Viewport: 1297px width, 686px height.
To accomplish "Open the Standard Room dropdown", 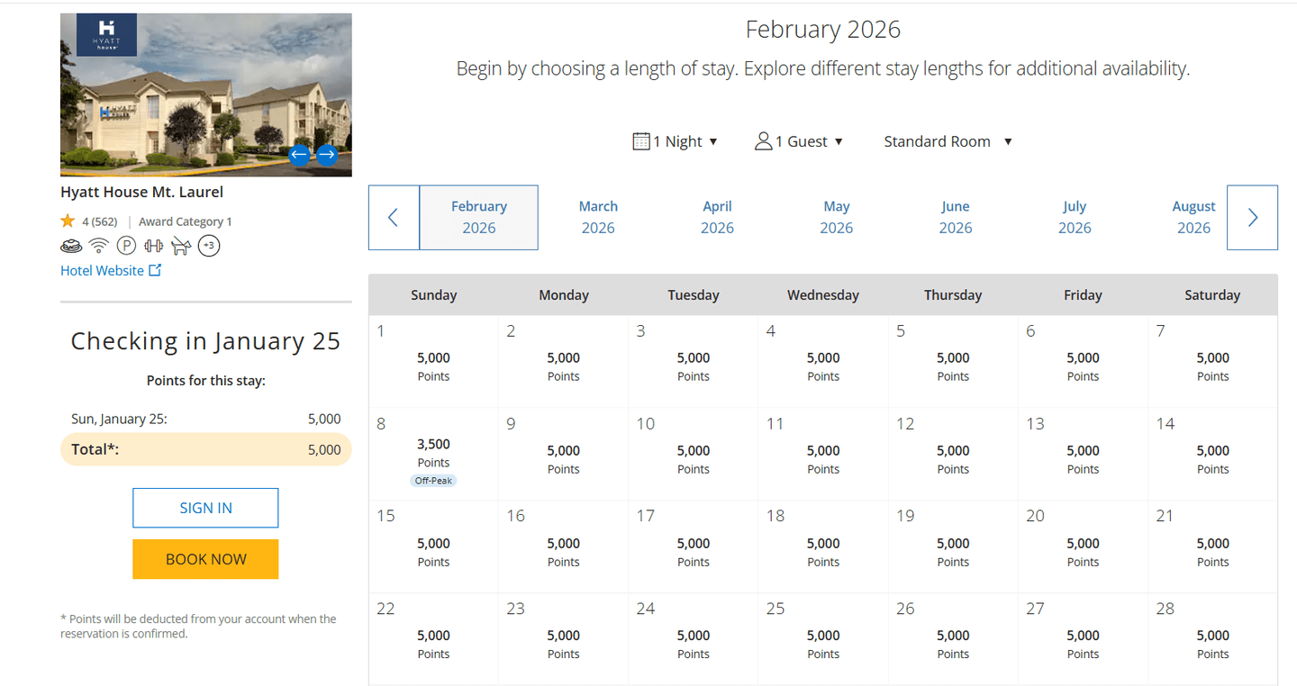I will coord(947,140).
